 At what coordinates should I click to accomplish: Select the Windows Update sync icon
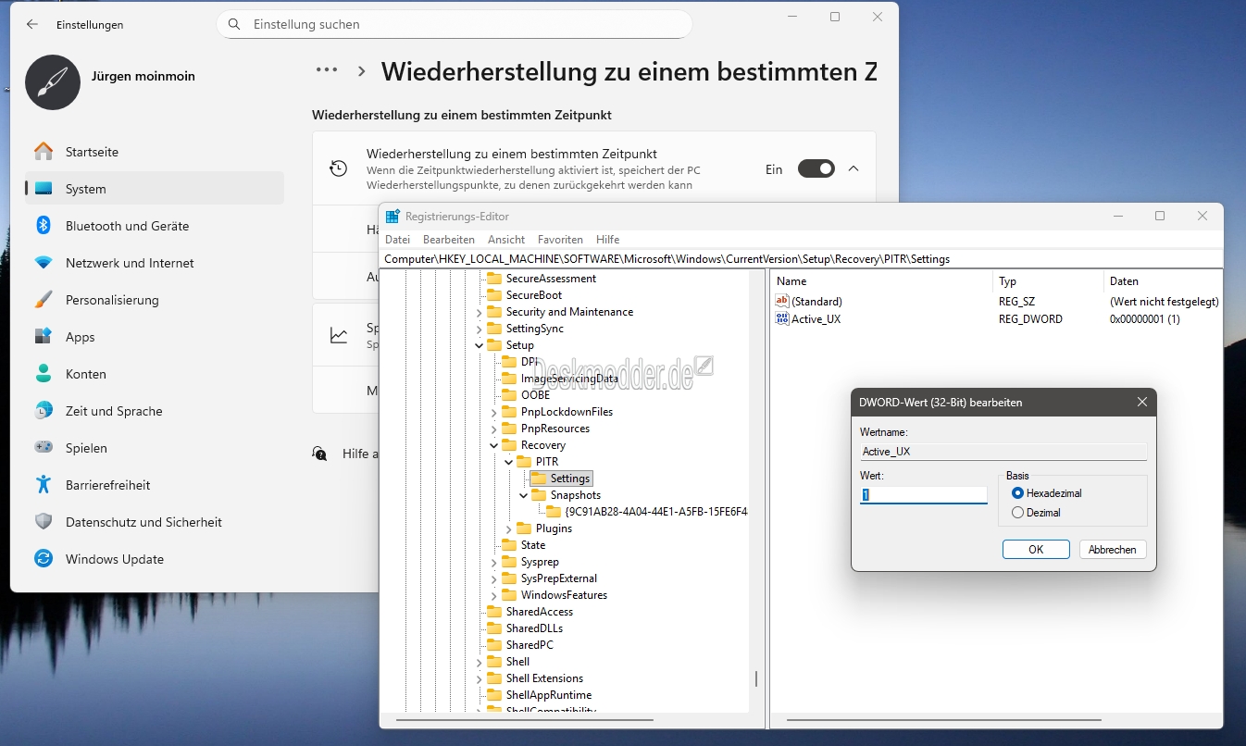pyautogui.click(x=44, y=559)
